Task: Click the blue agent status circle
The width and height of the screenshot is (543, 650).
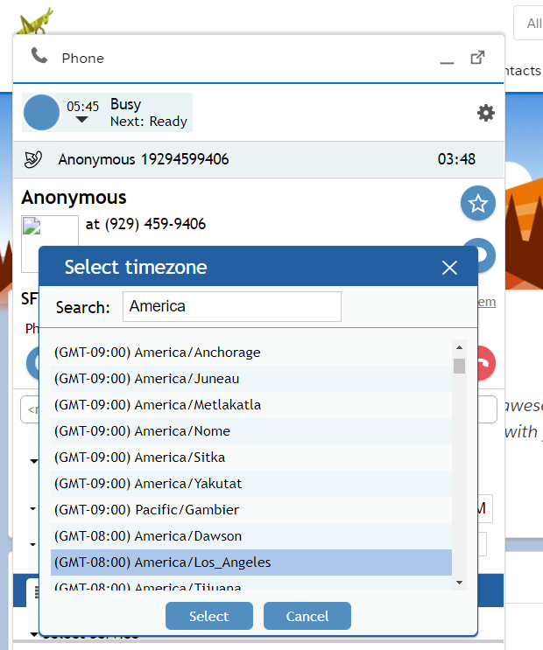Action: [x=41, y=113]
